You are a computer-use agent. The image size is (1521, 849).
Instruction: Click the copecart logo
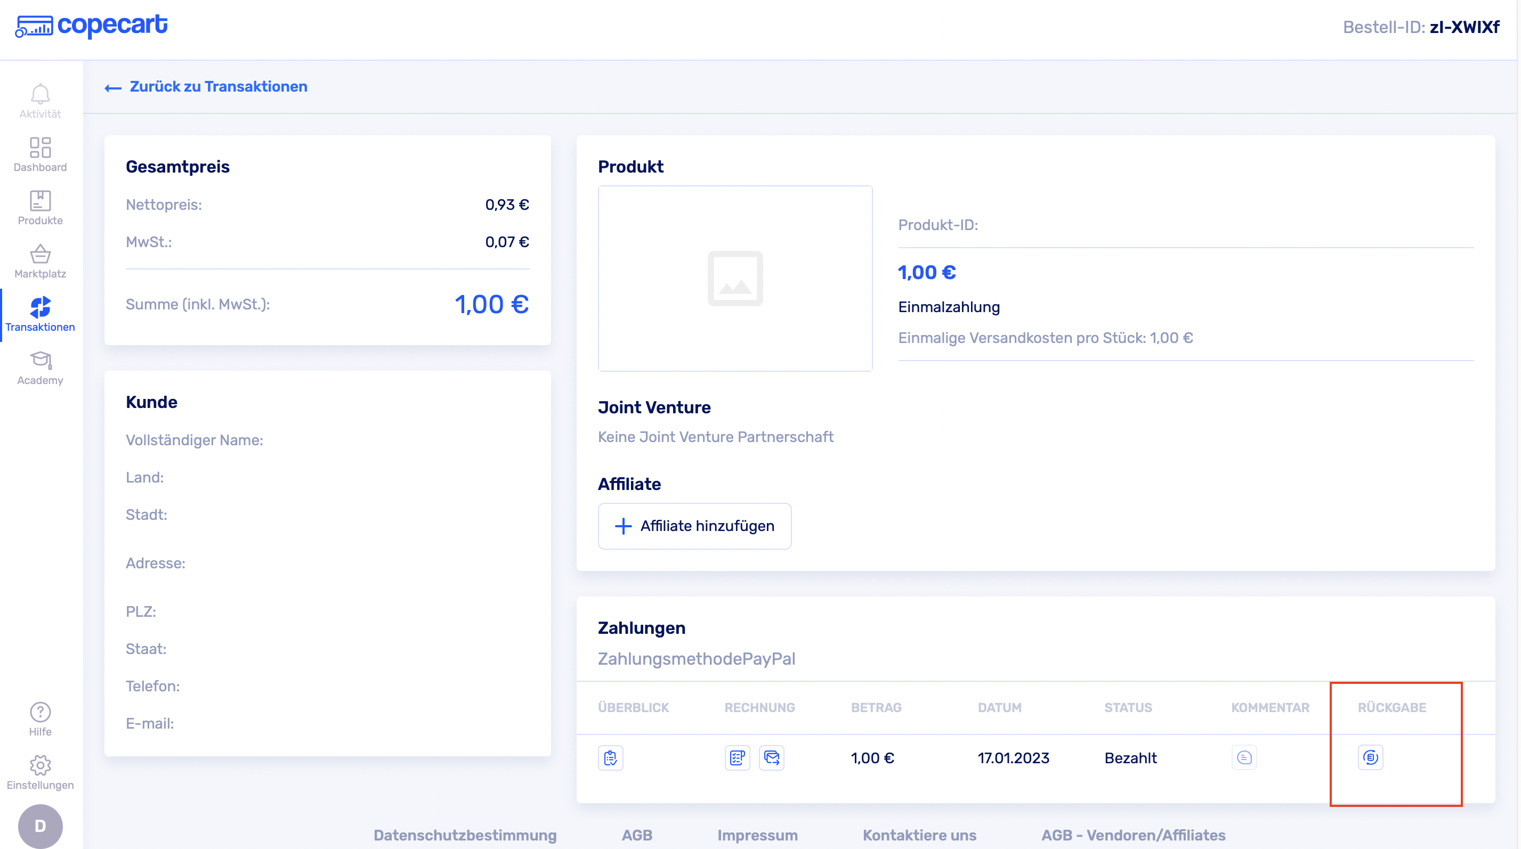click(x=92, y=26)
